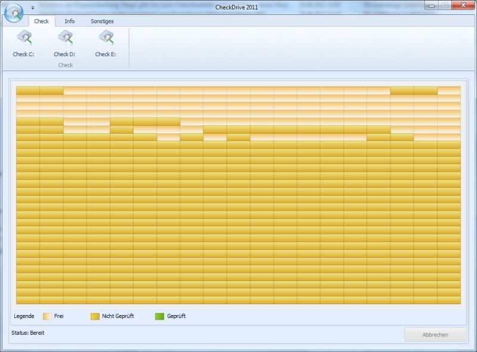477x352 pixels.
Task: Click the top-right block in the sector grid
Action: (449, 91)
